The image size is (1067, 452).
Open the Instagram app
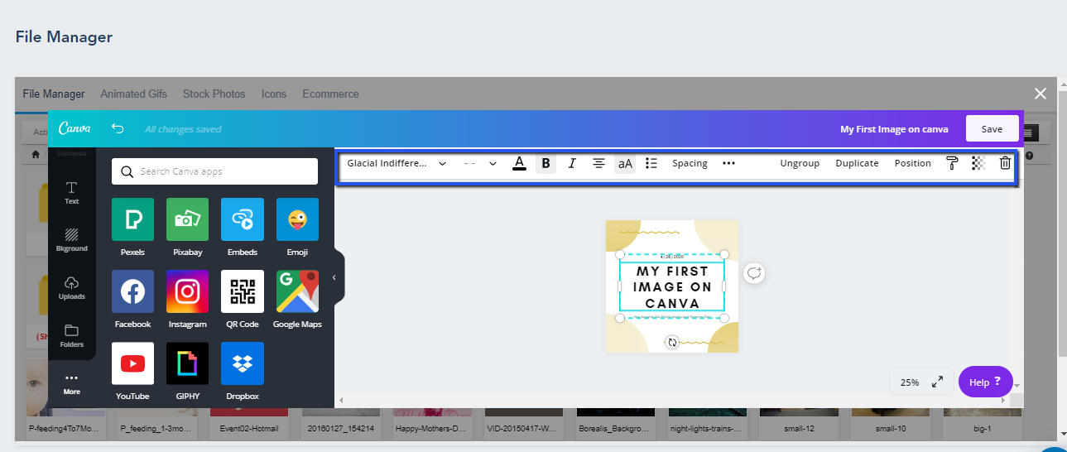[188, 300]
